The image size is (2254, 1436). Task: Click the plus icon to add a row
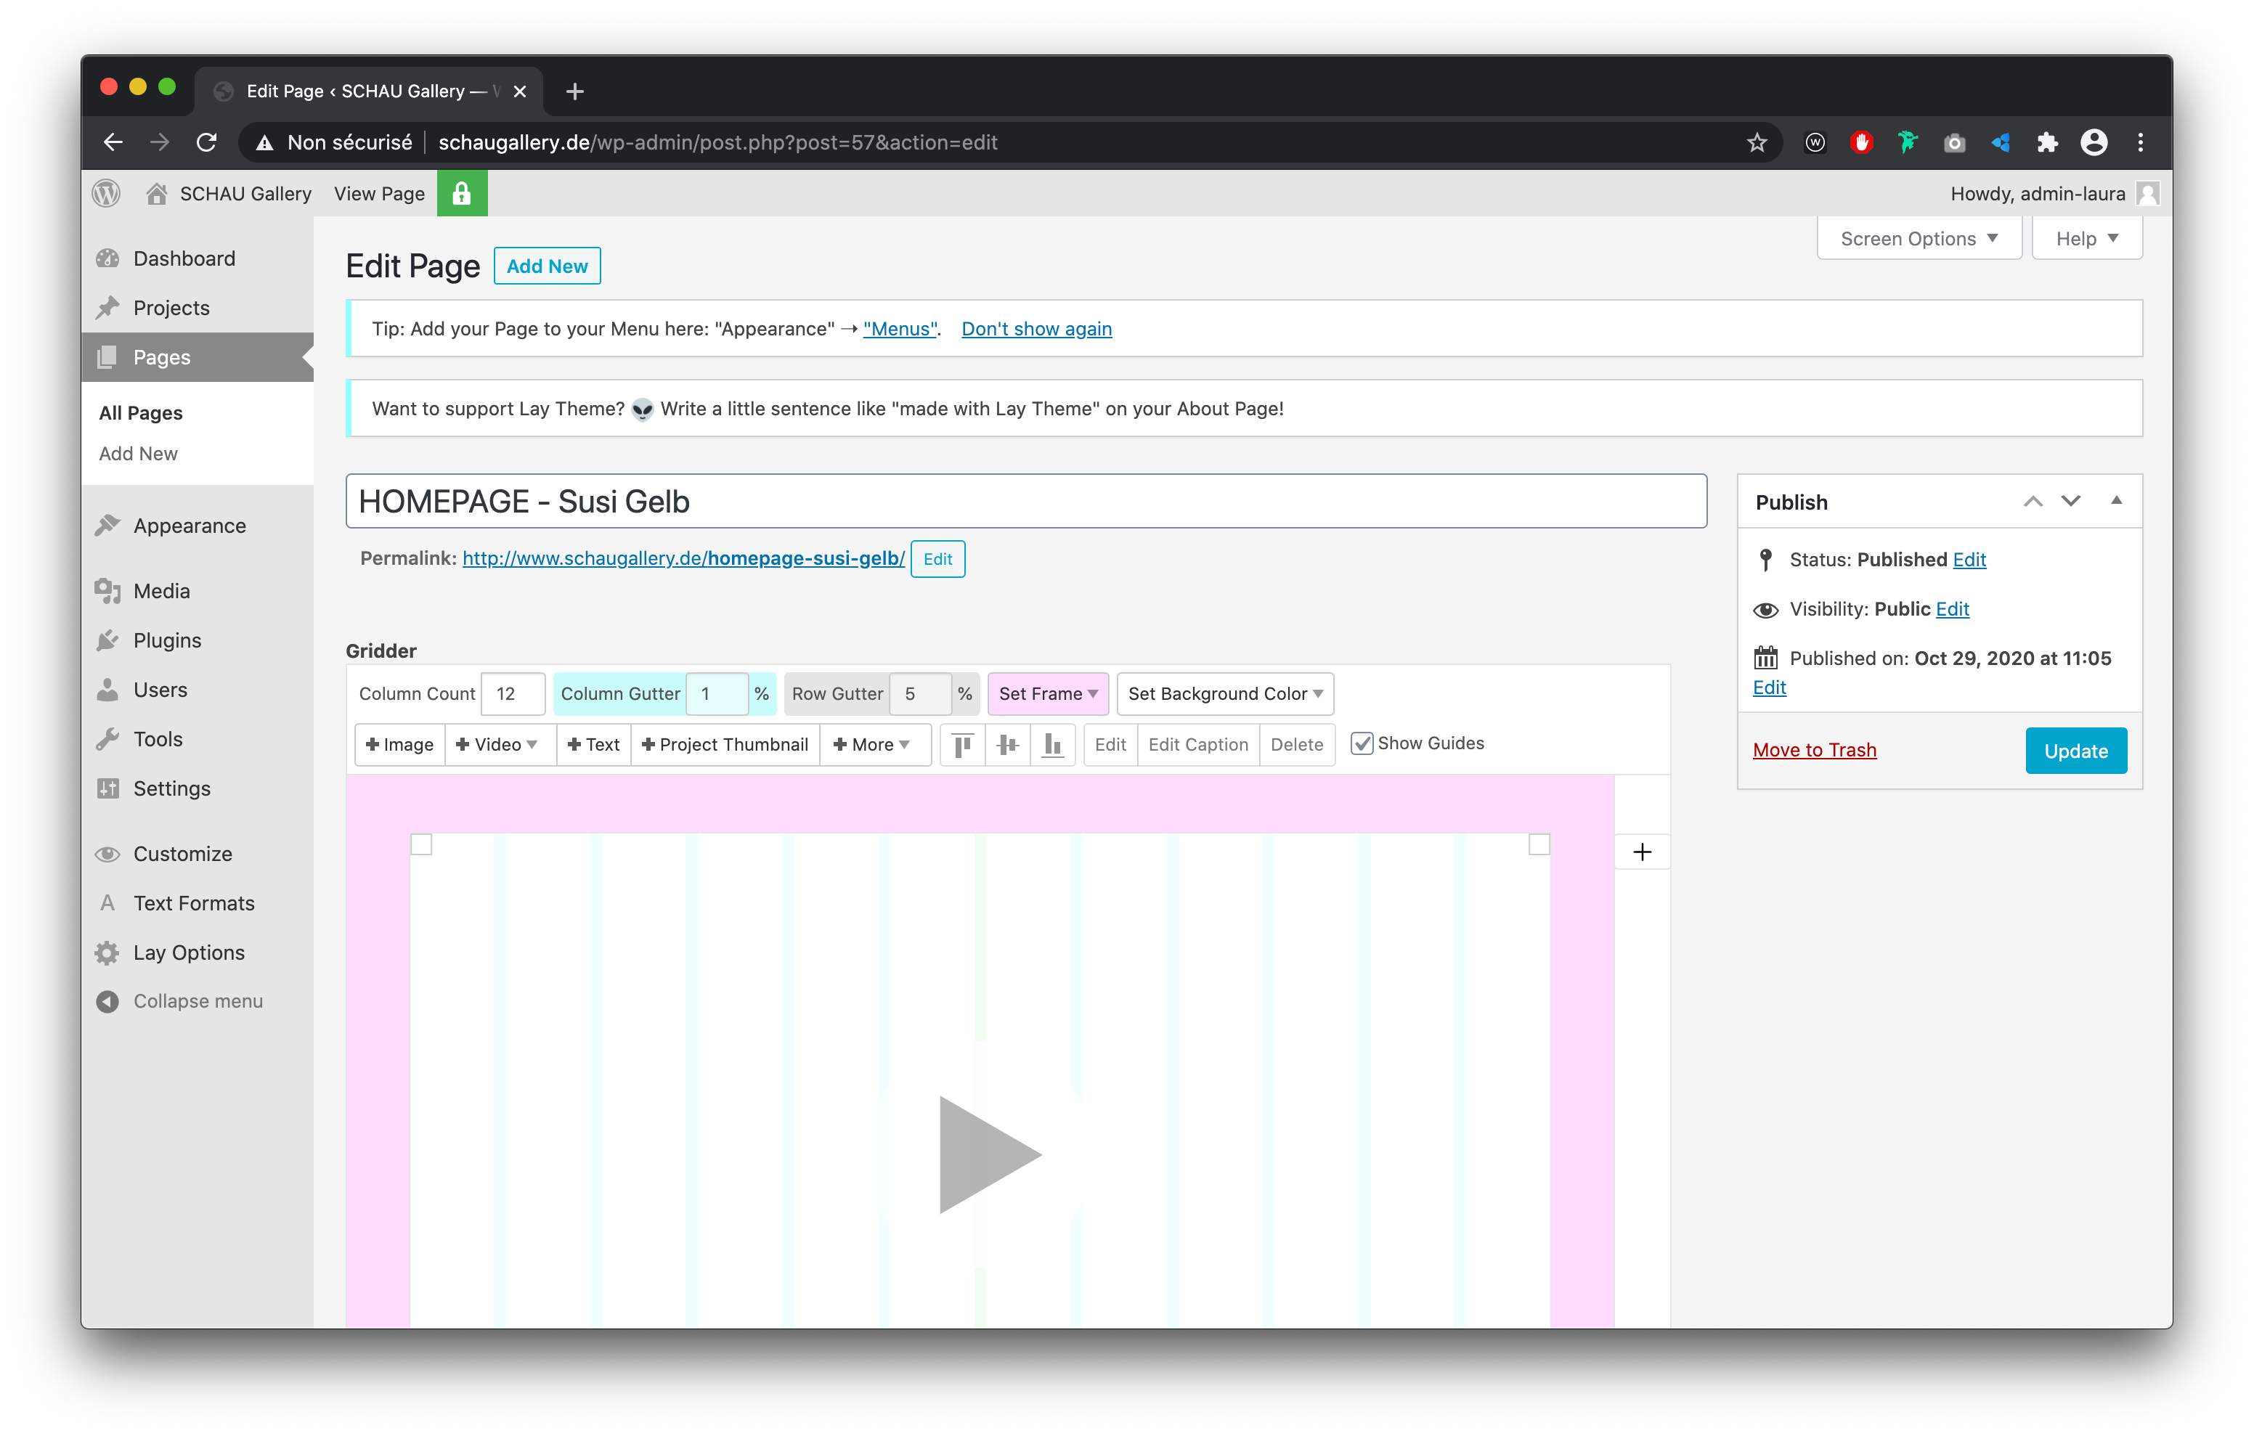coord(1642,852)
